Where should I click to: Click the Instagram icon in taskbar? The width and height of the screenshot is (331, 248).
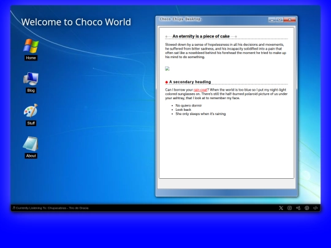pyautogui.click(x=289, y=208)
